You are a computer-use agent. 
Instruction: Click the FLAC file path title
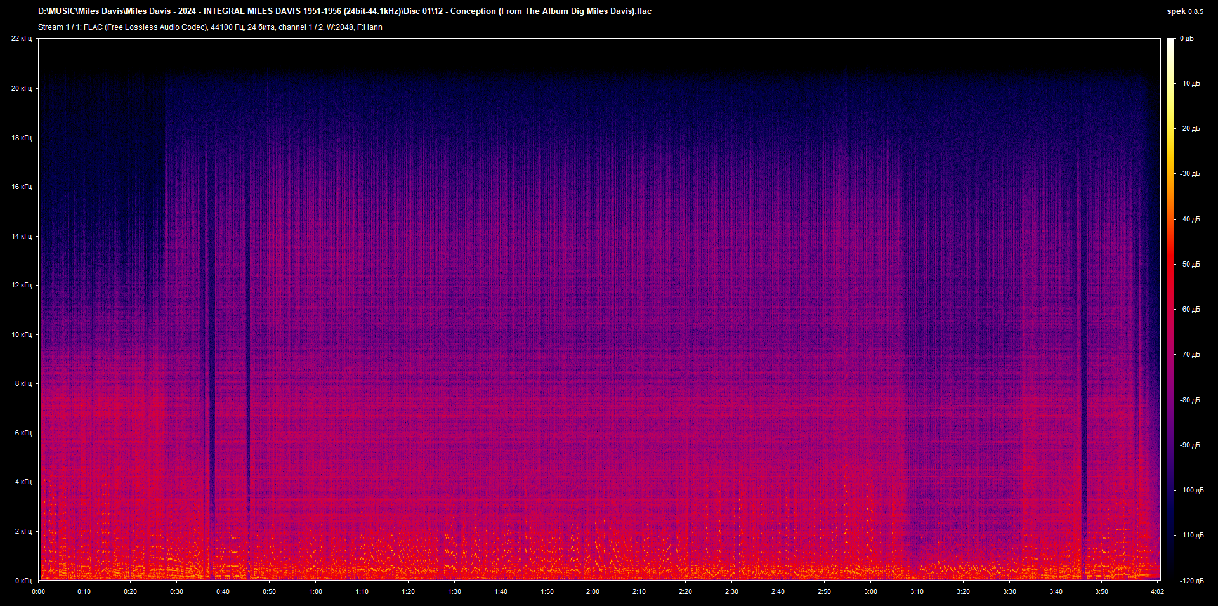click(x=344, y=11)
